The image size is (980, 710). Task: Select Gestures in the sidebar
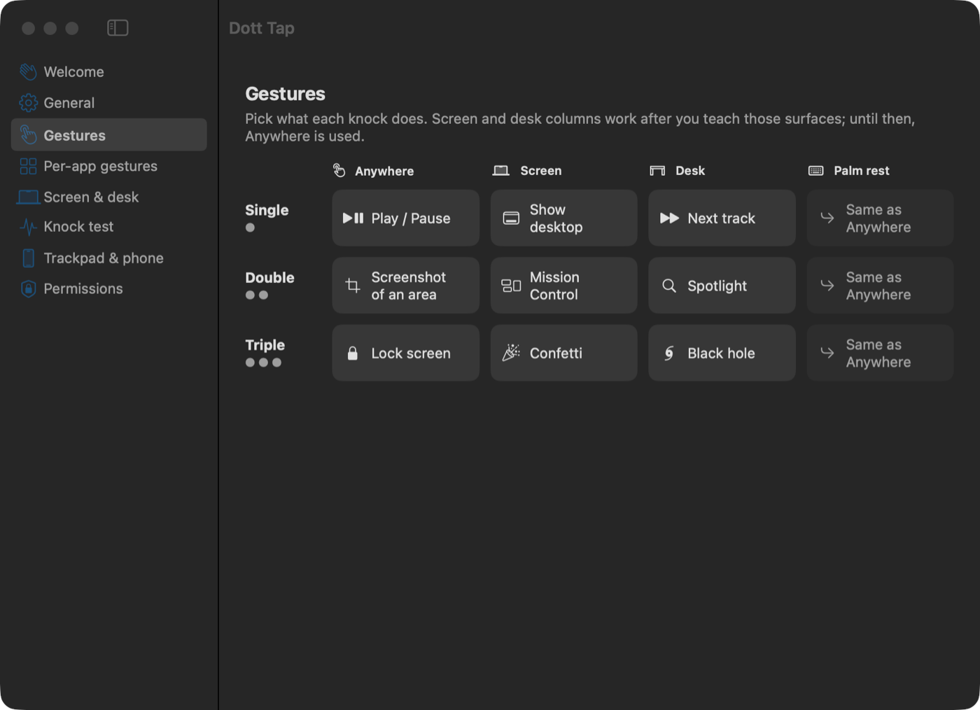(x=109, y=135)
